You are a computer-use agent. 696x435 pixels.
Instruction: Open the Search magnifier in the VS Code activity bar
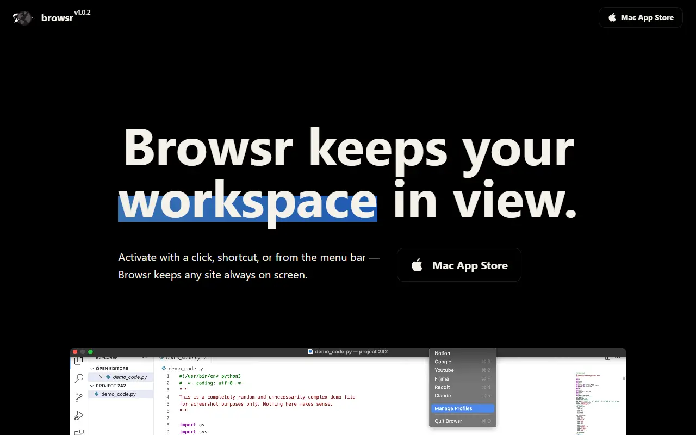tap(79, 378)
